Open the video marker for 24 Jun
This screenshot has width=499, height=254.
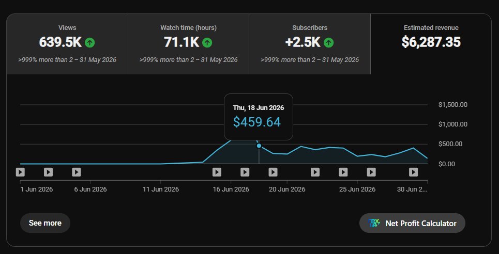pyautogui.click(x=343, y=172)
